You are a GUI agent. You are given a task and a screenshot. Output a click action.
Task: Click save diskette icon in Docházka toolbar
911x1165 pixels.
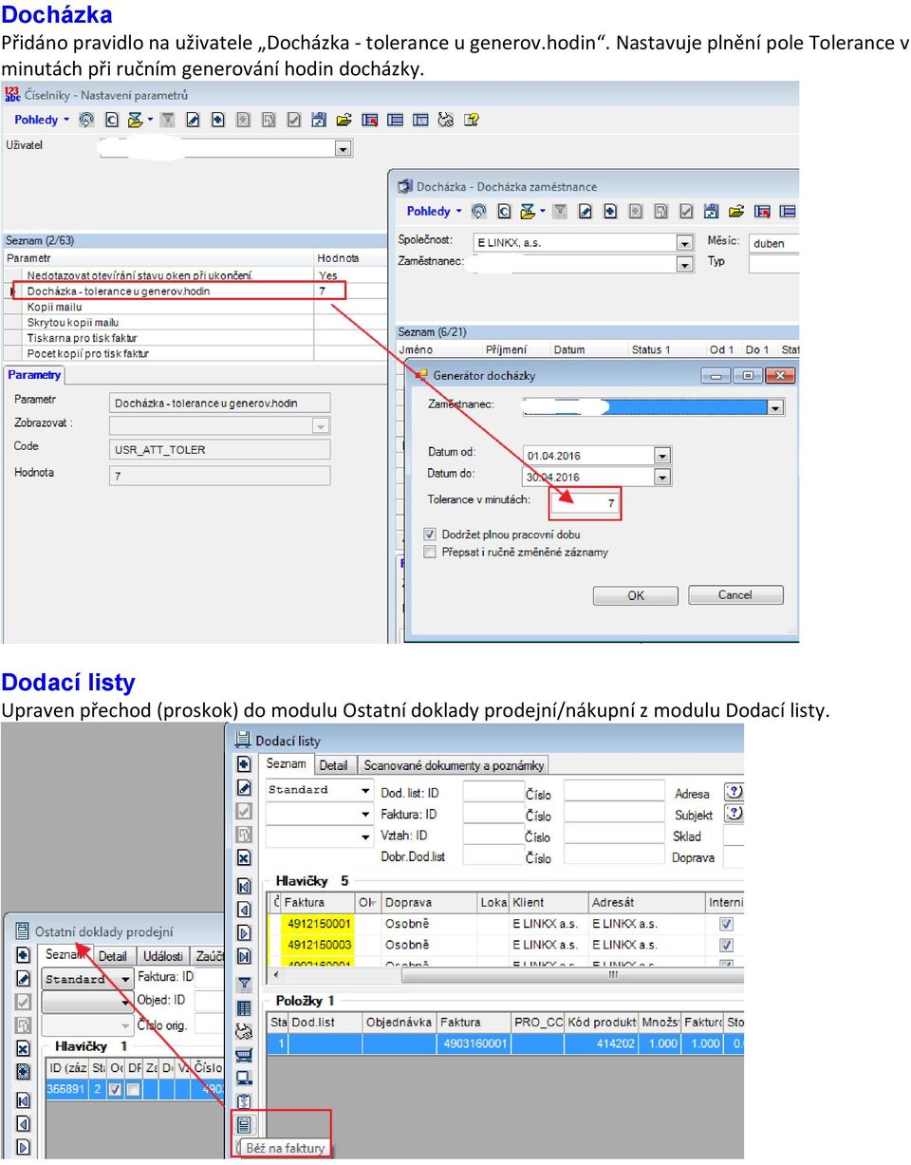pyautogui.click(x=711, y=212)
